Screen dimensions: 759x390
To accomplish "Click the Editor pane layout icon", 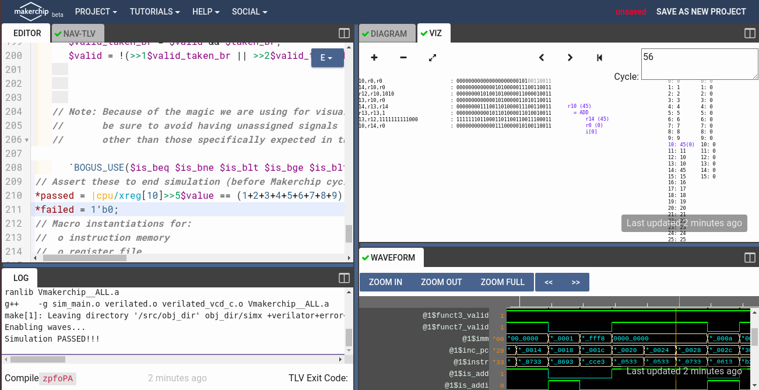I will (344, 33).
